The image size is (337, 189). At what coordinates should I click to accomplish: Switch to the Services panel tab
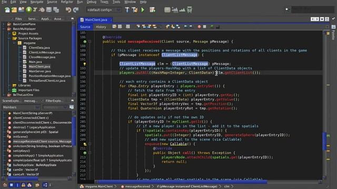tap(33, 19)
